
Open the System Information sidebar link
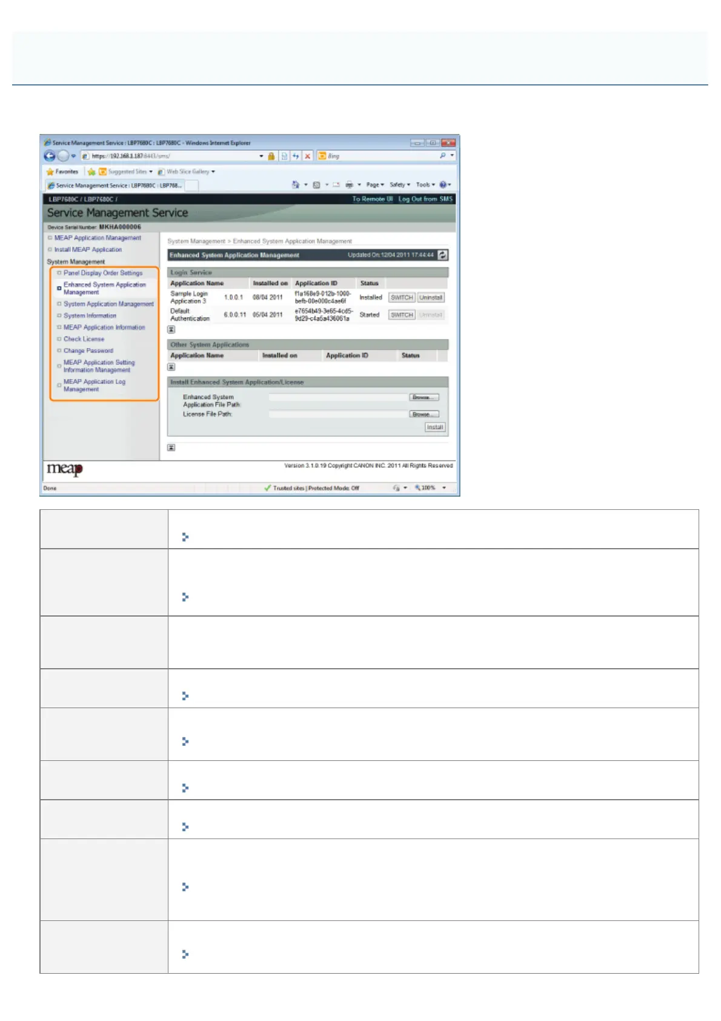pyautogui.click(x=90, y=316)
